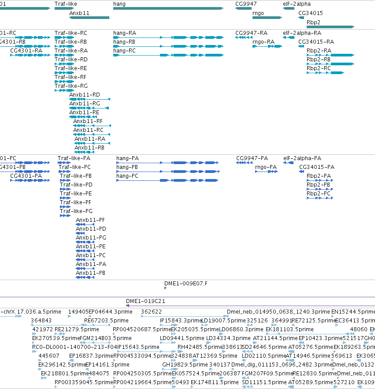
Task: Select EST label "EK218801.5prime"
Action: coord(65,374)
